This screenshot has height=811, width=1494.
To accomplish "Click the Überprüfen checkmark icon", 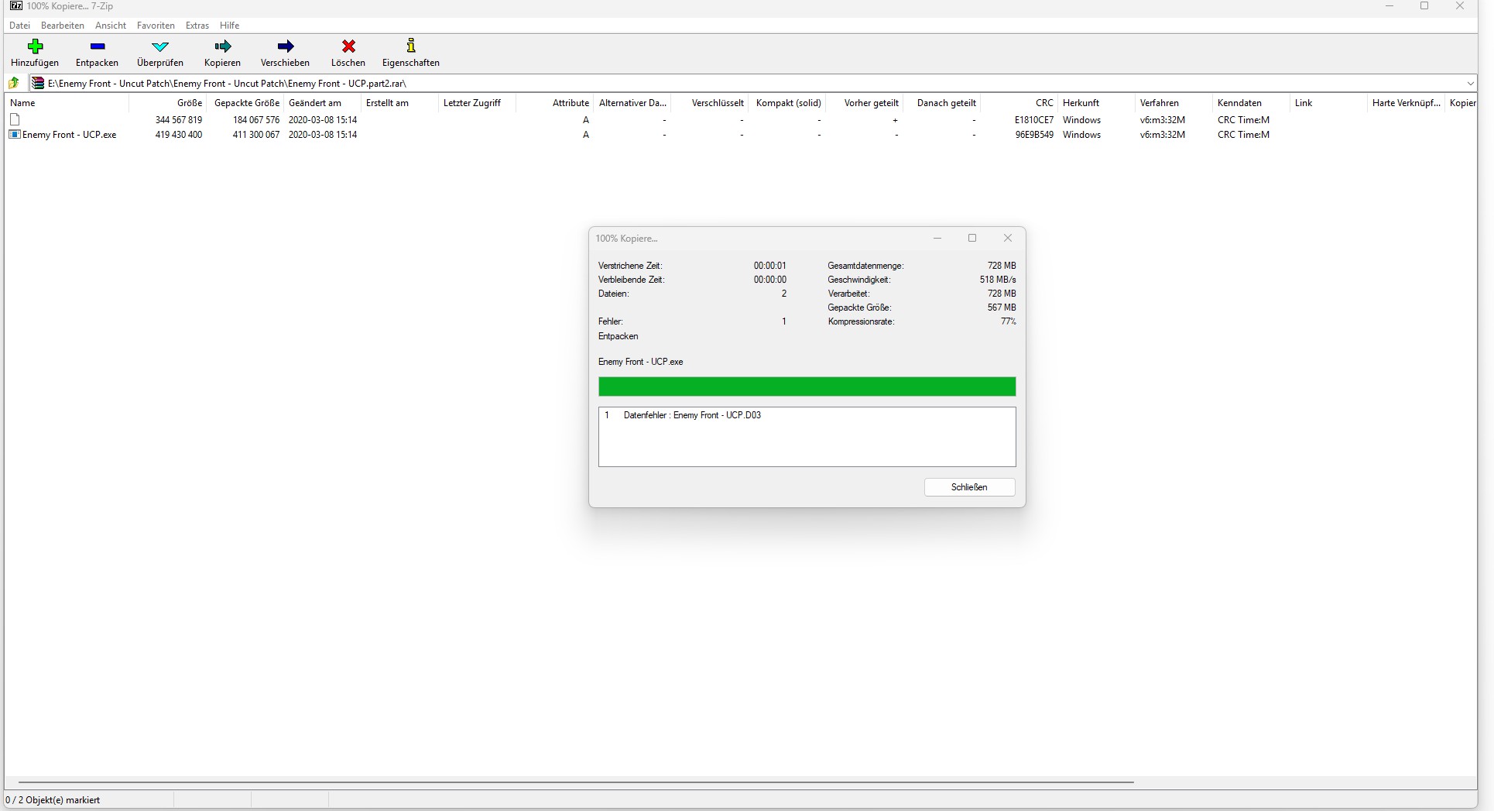I will [x=160, y=46].
